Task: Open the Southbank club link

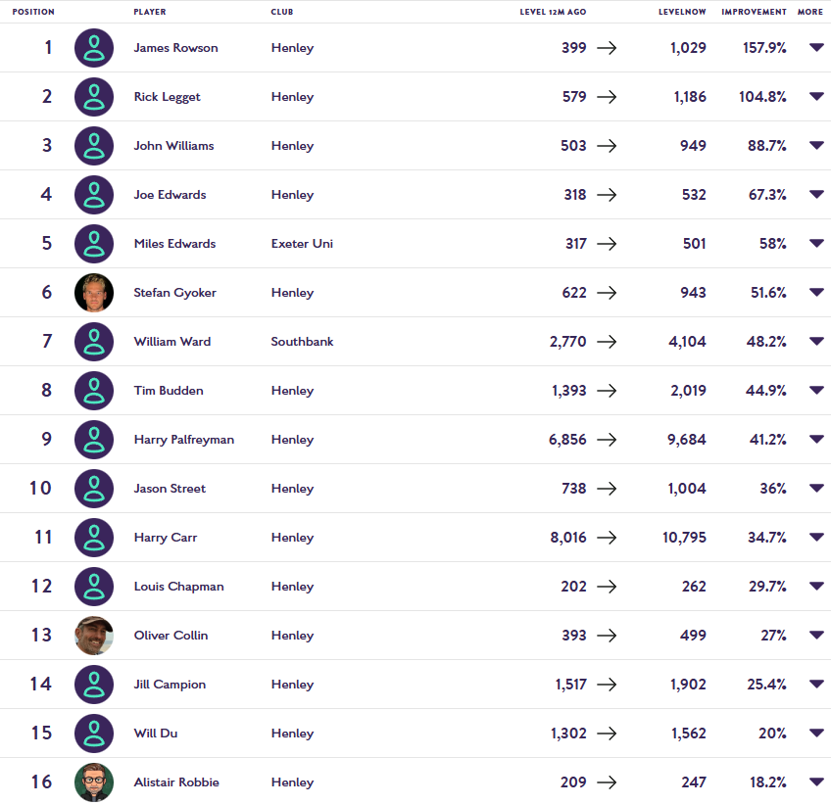Action: point(302,342)
